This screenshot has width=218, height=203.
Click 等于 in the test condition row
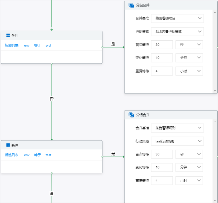tap(37, 155)
